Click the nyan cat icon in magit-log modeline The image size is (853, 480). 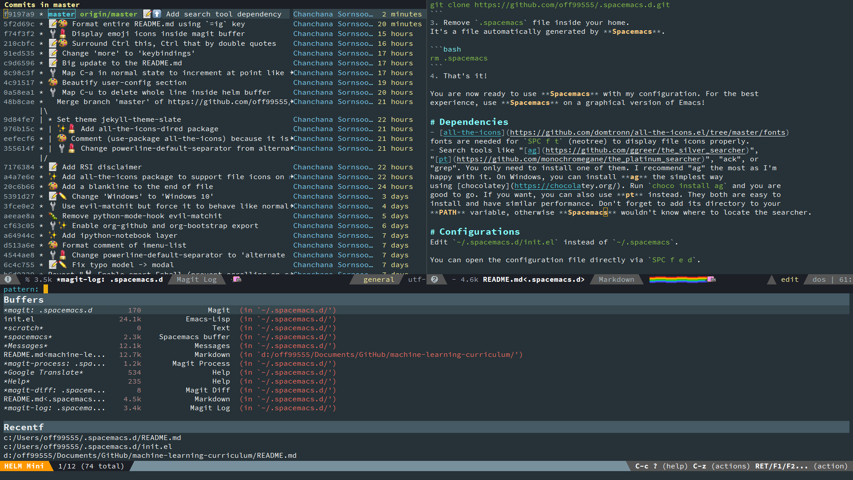pos(237,280)
